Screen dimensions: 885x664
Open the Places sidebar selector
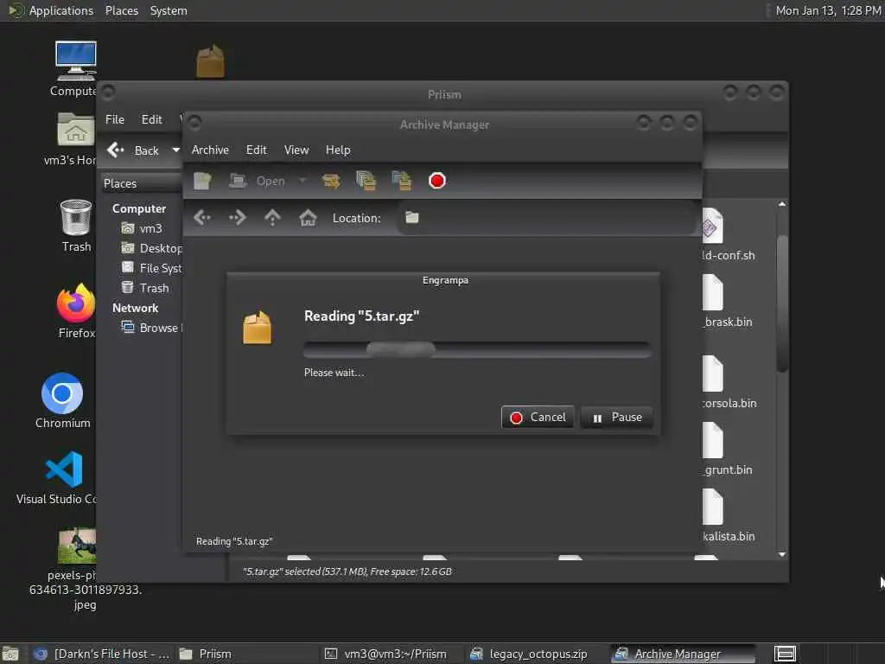point(141,183)
